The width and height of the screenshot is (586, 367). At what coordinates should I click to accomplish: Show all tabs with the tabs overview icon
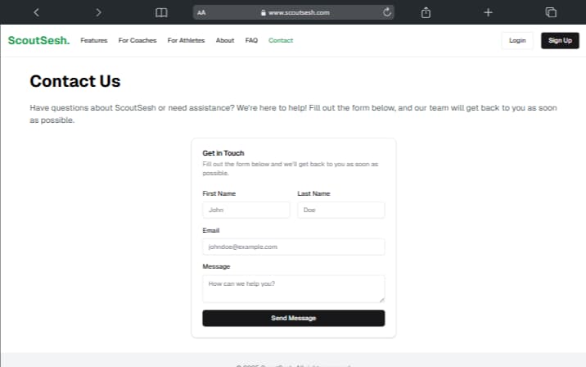pos(551,12)
